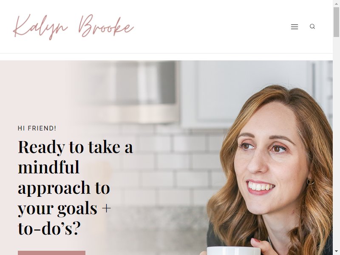Screen dimensions: 340x255
Task: Click the HI FRIEND! text
Action: click(37, 128)
